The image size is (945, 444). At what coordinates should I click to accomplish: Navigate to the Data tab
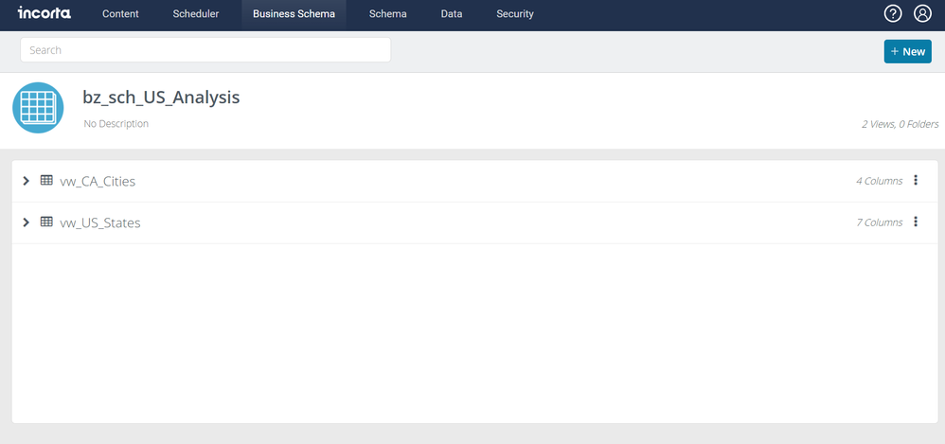(x=452, y=14)
